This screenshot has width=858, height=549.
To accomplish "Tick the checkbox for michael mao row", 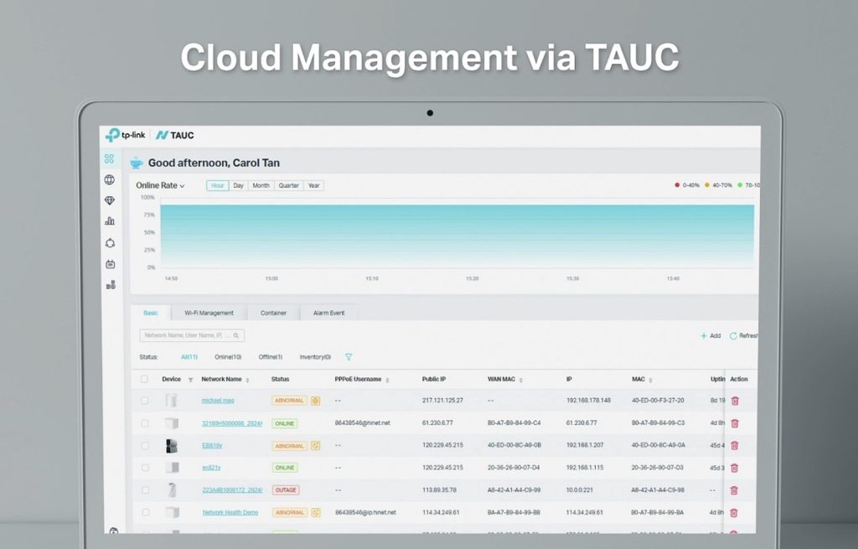I will click(145, 401).
